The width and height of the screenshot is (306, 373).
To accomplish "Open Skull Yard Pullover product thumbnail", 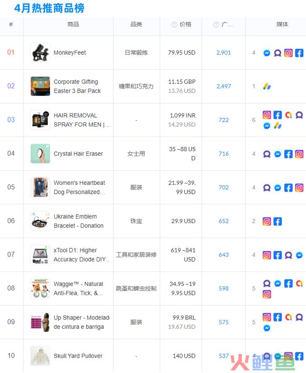I will coord(40,356).
